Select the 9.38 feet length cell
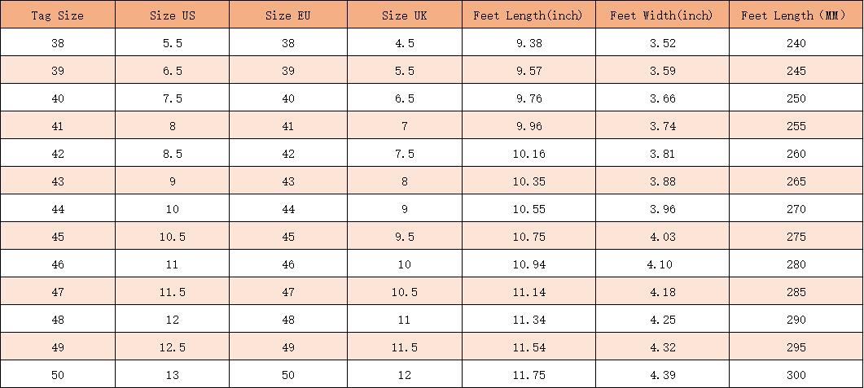The image size is (864, 388). click(528, 43)
